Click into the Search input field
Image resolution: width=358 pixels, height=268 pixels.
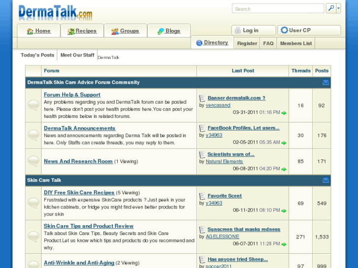(278, 9)
